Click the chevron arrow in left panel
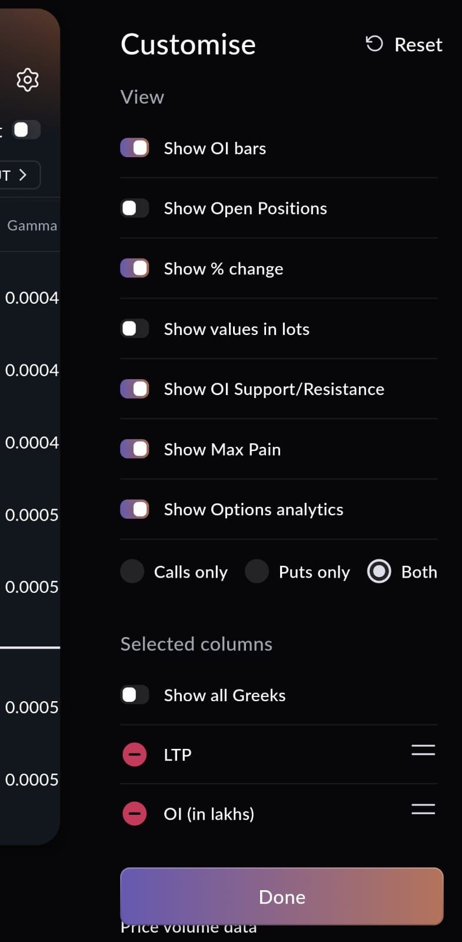462x942 pixels. pos(23,175)
